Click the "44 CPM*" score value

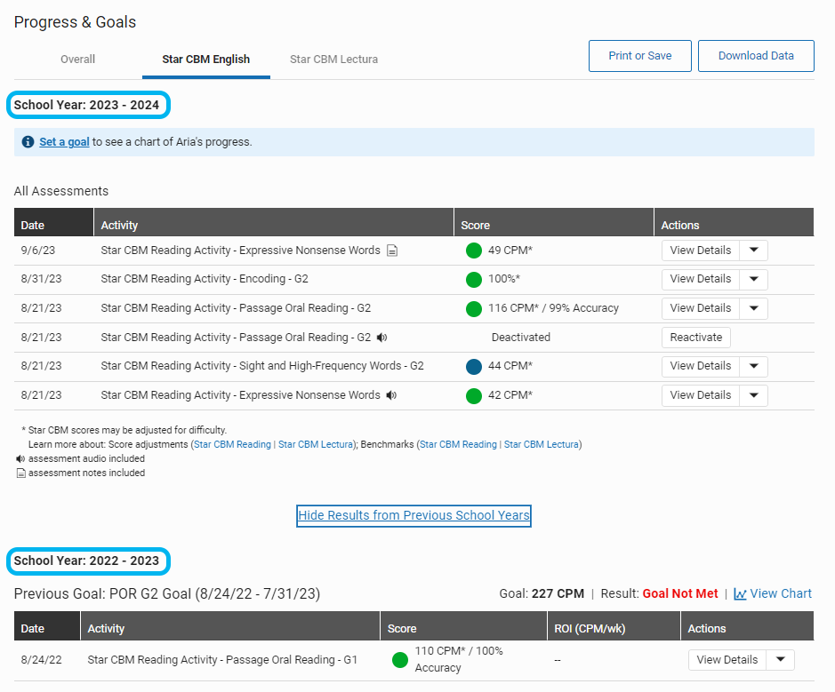pyautogui.click(x=510, y=366)
